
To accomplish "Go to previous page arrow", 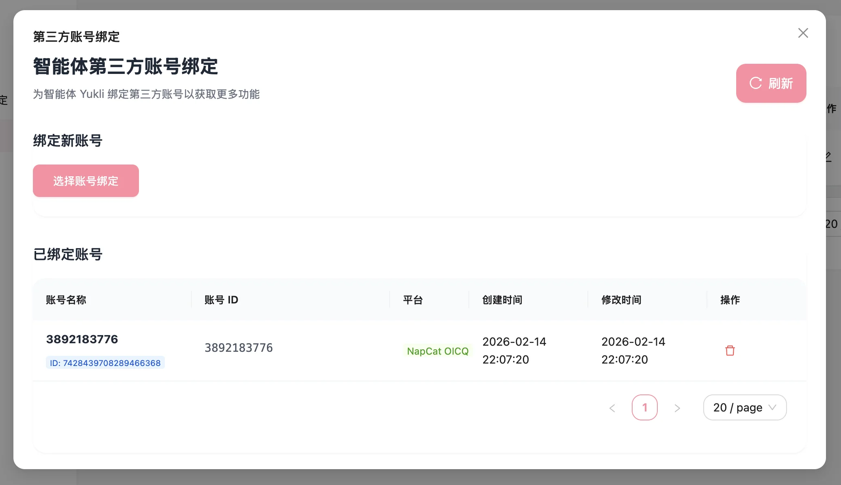I will [612, 408].
